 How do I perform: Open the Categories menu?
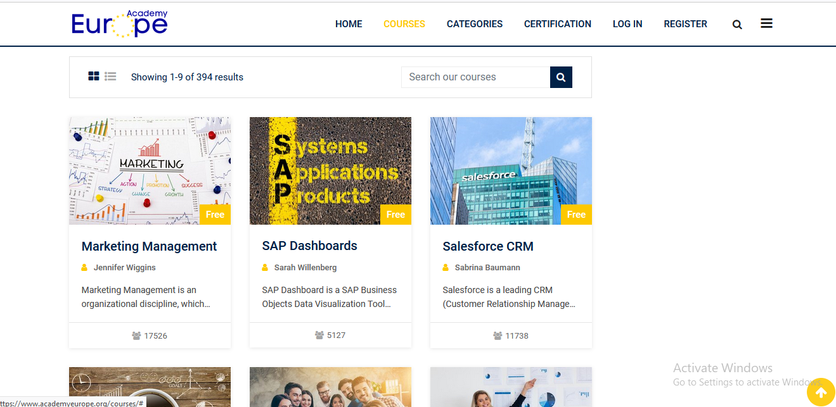click(474, 24)
